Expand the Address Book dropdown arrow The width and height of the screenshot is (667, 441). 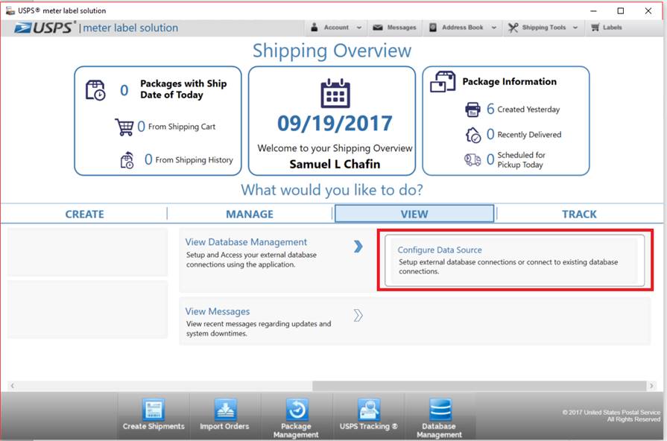[x=494, y=28]
